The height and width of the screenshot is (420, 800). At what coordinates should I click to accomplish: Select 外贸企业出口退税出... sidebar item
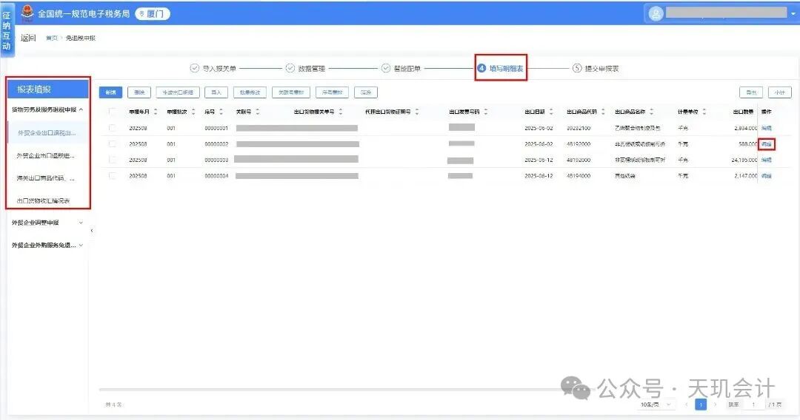tap(47, 133)
